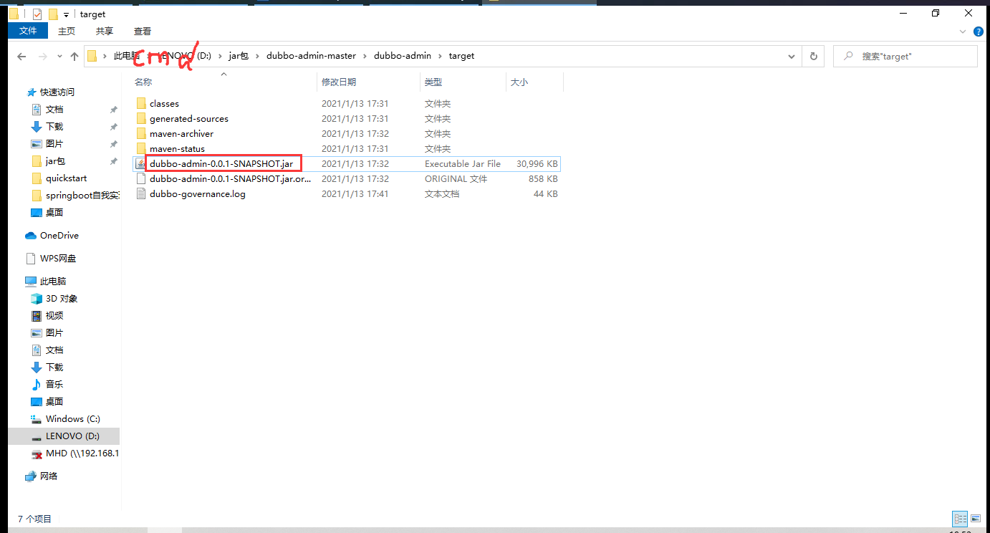This screenshot has width=990, height=533.
Task: Select OneDrive in the navigation pane
Action: coord(59,236)
